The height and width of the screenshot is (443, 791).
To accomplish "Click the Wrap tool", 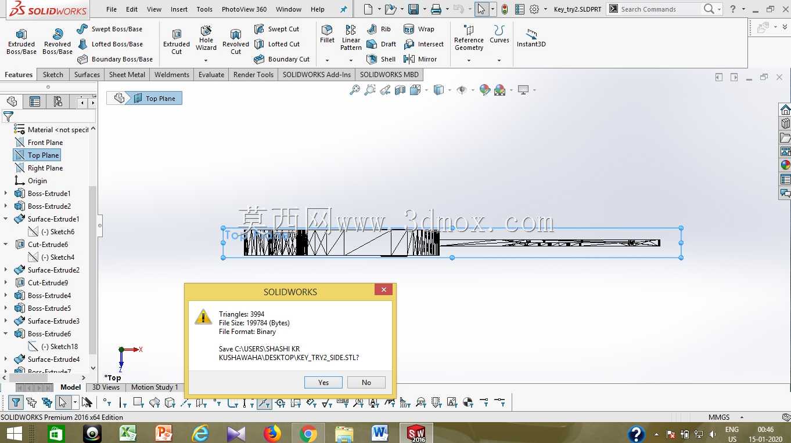I will pyautogui.click(x=419, y=29).
